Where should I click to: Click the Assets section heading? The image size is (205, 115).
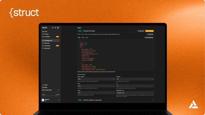(x=79, y=28)
